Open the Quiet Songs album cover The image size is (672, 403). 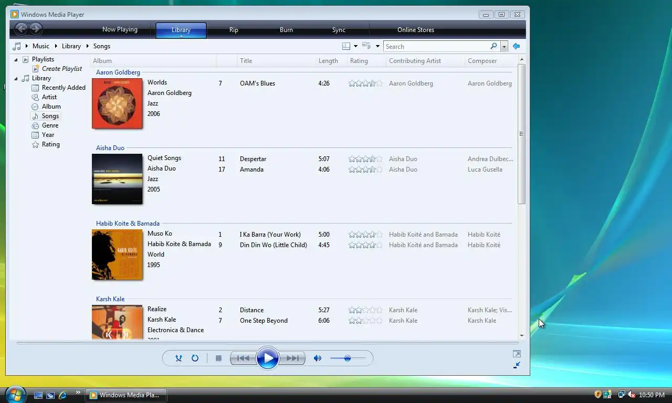(117, 179)
